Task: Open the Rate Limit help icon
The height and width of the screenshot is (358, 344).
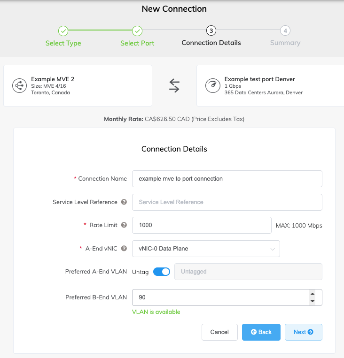Action: 124,225
